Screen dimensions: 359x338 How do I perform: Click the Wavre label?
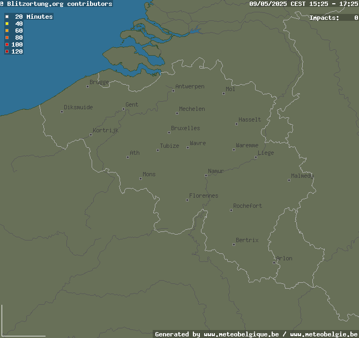pos(198,143)
